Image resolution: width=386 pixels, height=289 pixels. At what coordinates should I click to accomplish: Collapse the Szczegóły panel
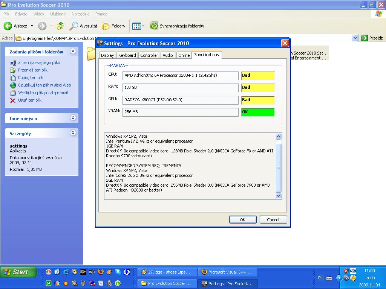click(73, 133)
